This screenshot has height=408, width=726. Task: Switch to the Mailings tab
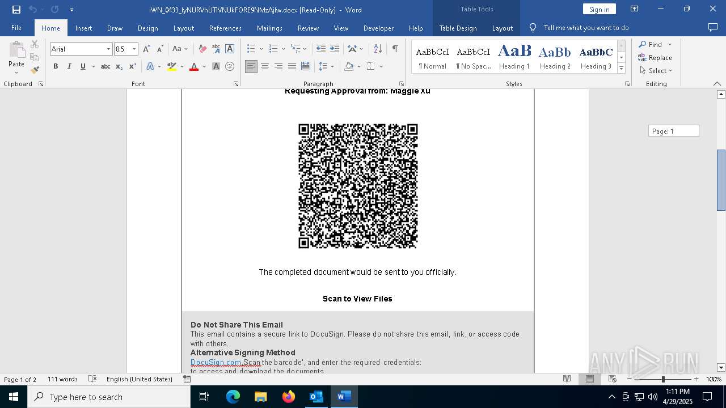(x=269, y=28)
